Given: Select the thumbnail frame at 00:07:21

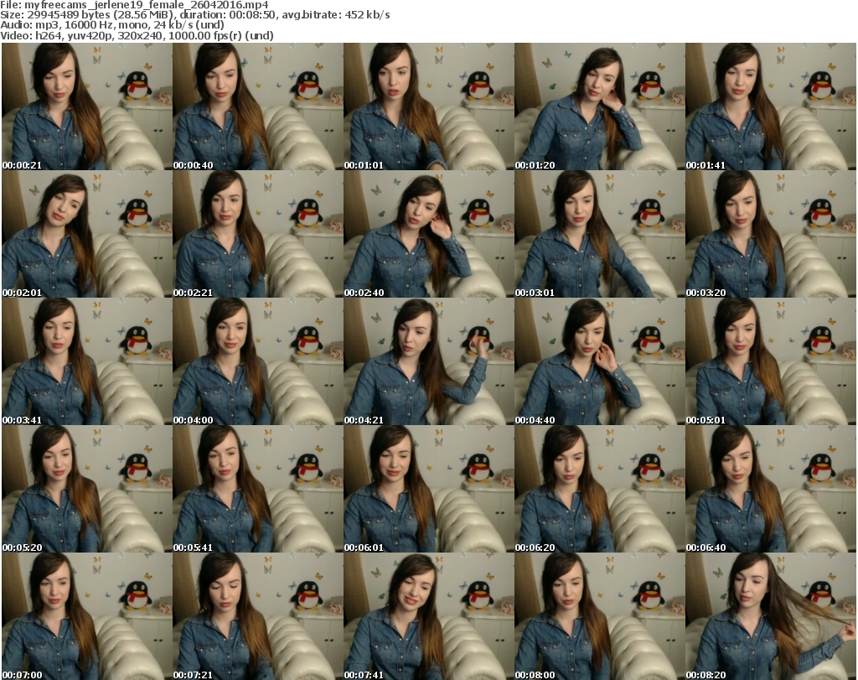Looking at the screenshot, I should pyautogui.click(x=258, y=616).
